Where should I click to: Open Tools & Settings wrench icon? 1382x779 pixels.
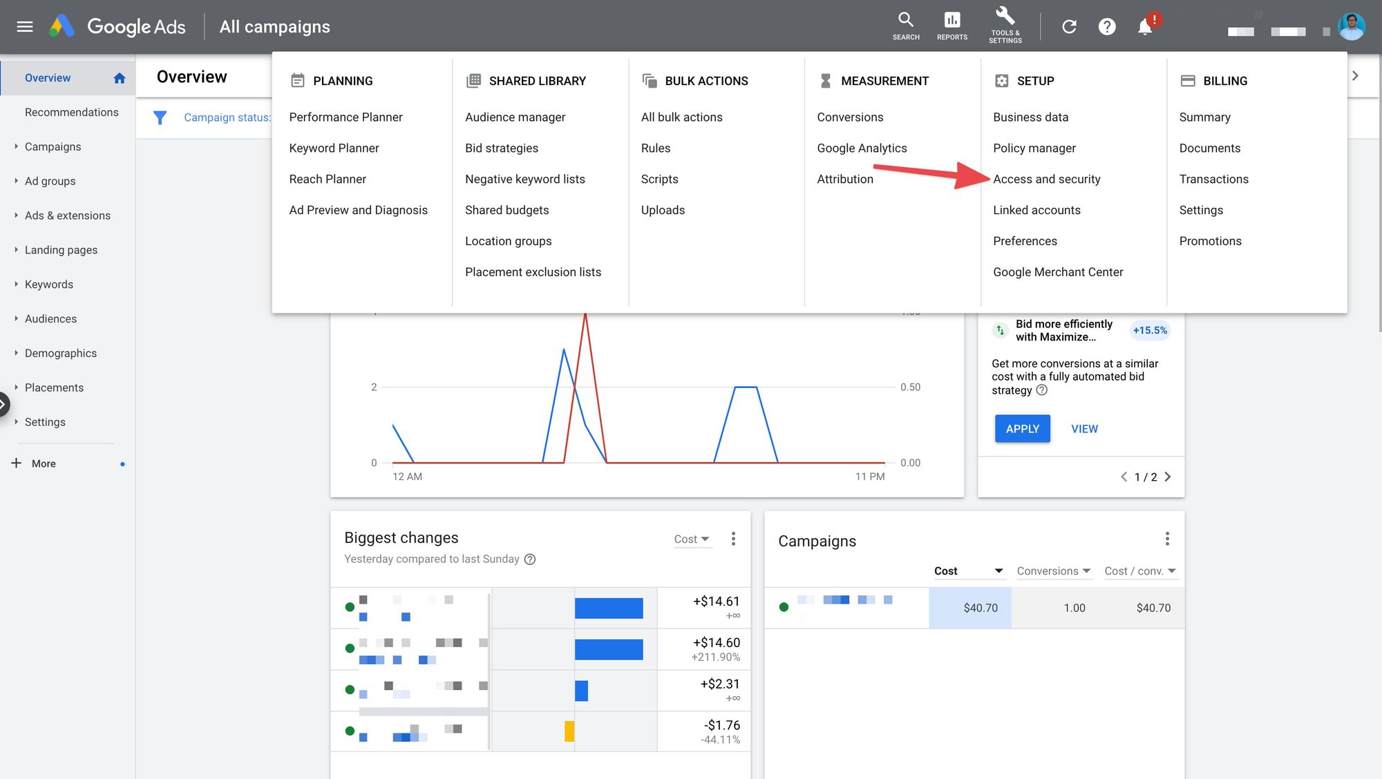pyautogui.click(x=1005, y=26)
